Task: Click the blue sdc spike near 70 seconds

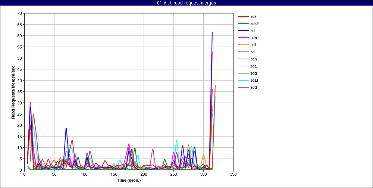Action: [x=66, y=128]
